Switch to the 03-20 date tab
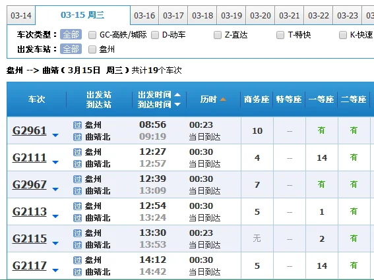Image resolution: width=374 pixels, height=280 pixels. tap(261, 16)
